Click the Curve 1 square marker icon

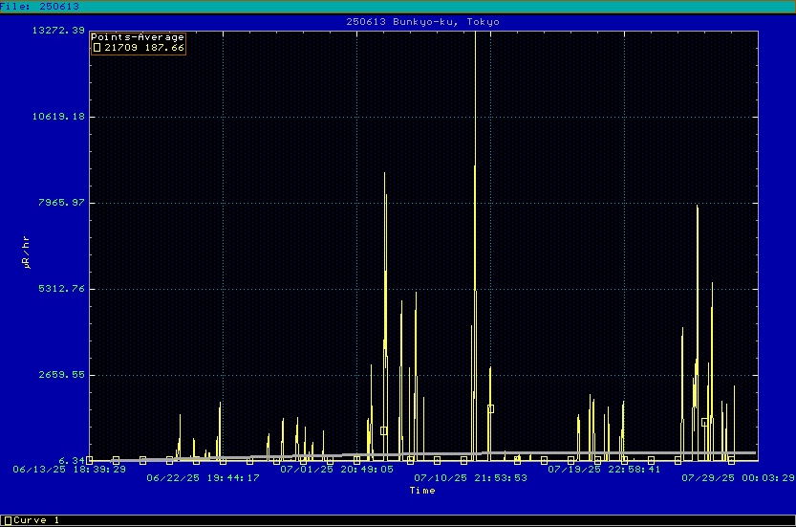point(8,520)
